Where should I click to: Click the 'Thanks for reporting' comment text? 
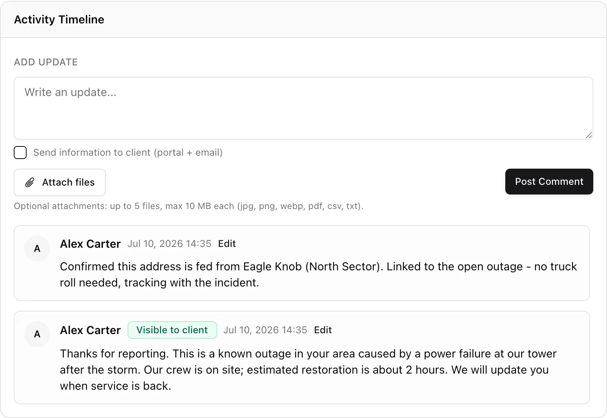tap(308, 370)
